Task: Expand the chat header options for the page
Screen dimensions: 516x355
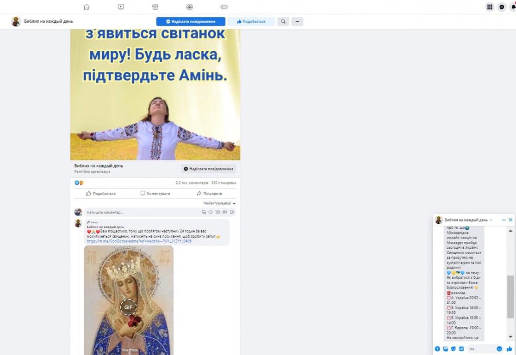Action: (492, 220)
